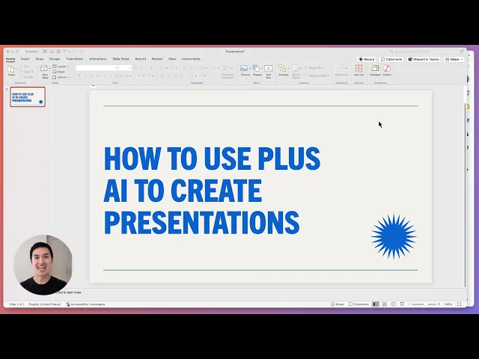The image size is (479, 359).
Task: Click the Sensitivity icon
Action: click(x=341, y=70)
